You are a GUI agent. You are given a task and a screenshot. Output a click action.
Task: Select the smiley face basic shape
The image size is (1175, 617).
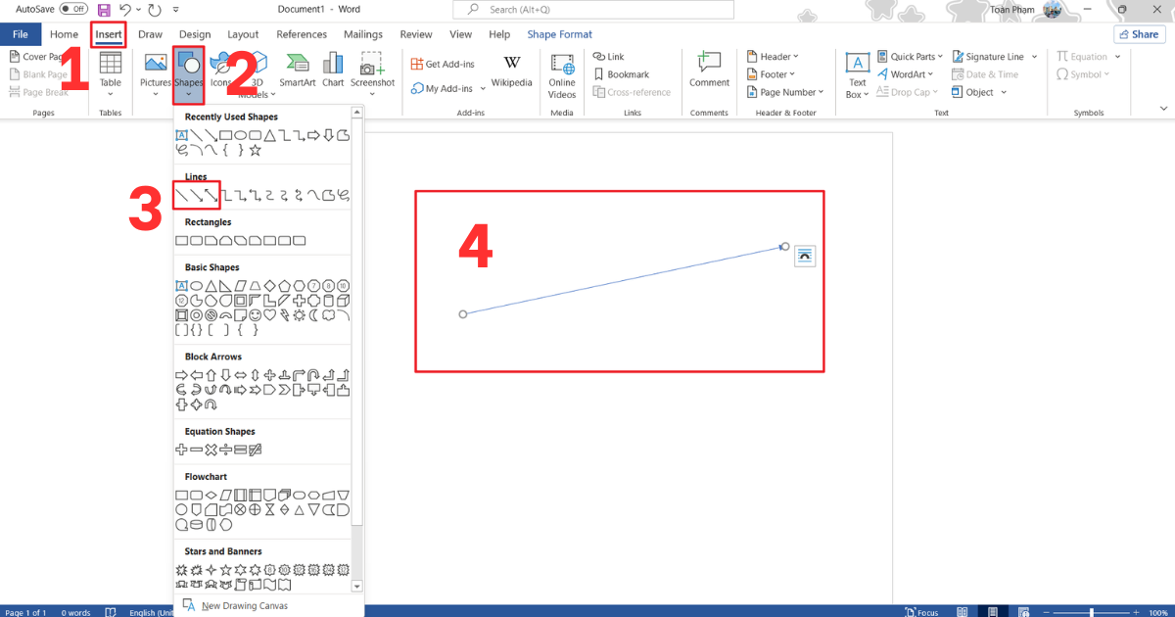click(x=256, y=315)
